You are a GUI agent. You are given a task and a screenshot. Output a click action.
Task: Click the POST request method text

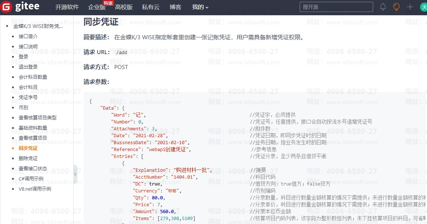click(x=121, y=67)
